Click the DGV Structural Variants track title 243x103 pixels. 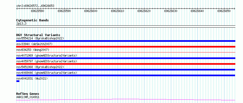pyautogui.click(x=38, y=35)
